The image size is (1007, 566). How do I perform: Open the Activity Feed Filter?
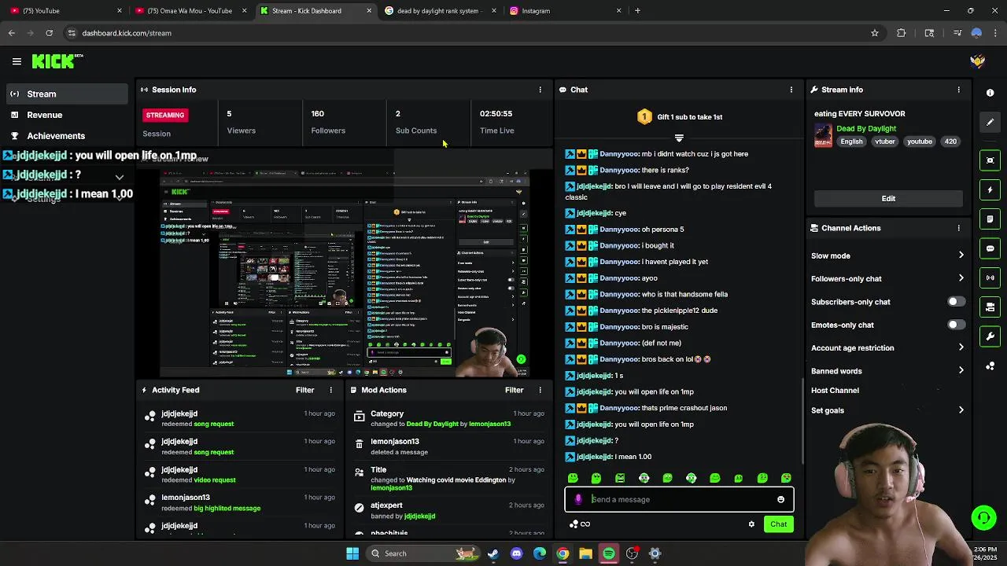click(304, 390)
